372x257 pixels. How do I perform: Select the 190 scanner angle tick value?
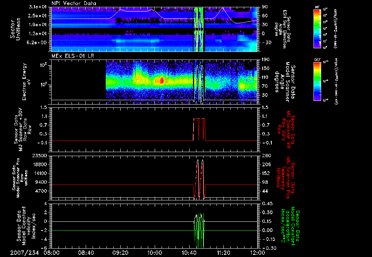(x=266, y=60)
